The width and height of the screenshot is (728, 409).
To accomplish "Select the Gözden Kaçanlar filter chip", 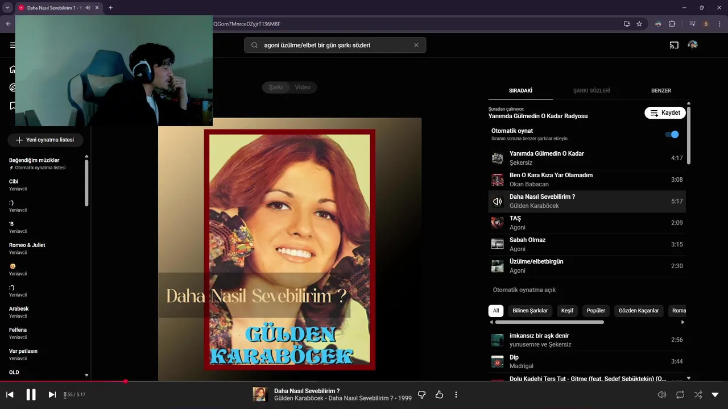I will click(639, 311).
